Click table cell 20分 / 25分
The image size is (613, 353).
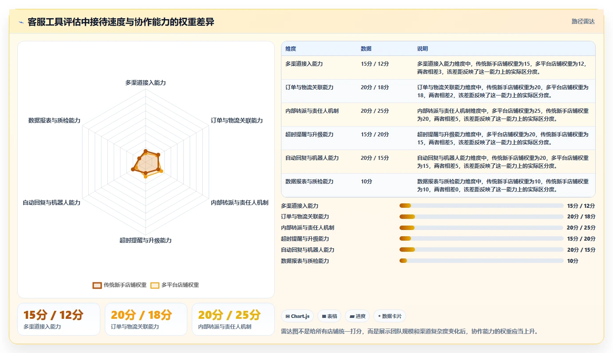tap(375, 111)
